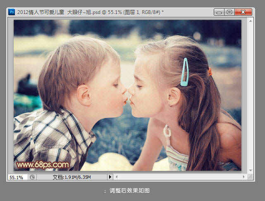Click the 55.1% zoom level field
265x201 pixels.
pyautogui.click(x=17, y=177)
